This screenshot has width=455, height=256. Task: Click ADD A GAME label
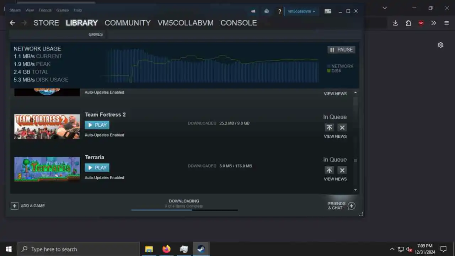[33, 206]
